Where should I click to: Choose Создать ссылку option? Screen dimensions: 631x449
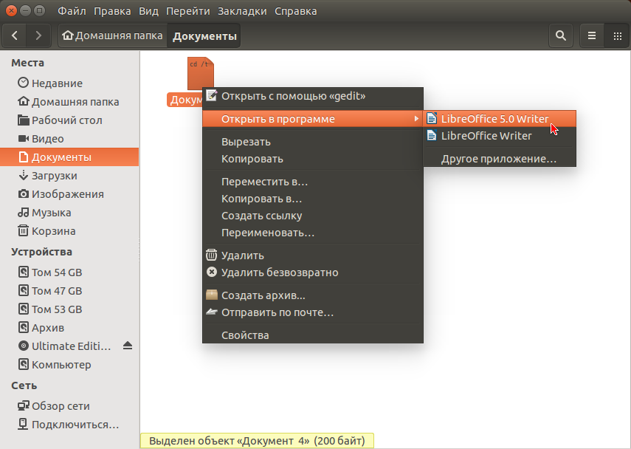click(313, 216)
